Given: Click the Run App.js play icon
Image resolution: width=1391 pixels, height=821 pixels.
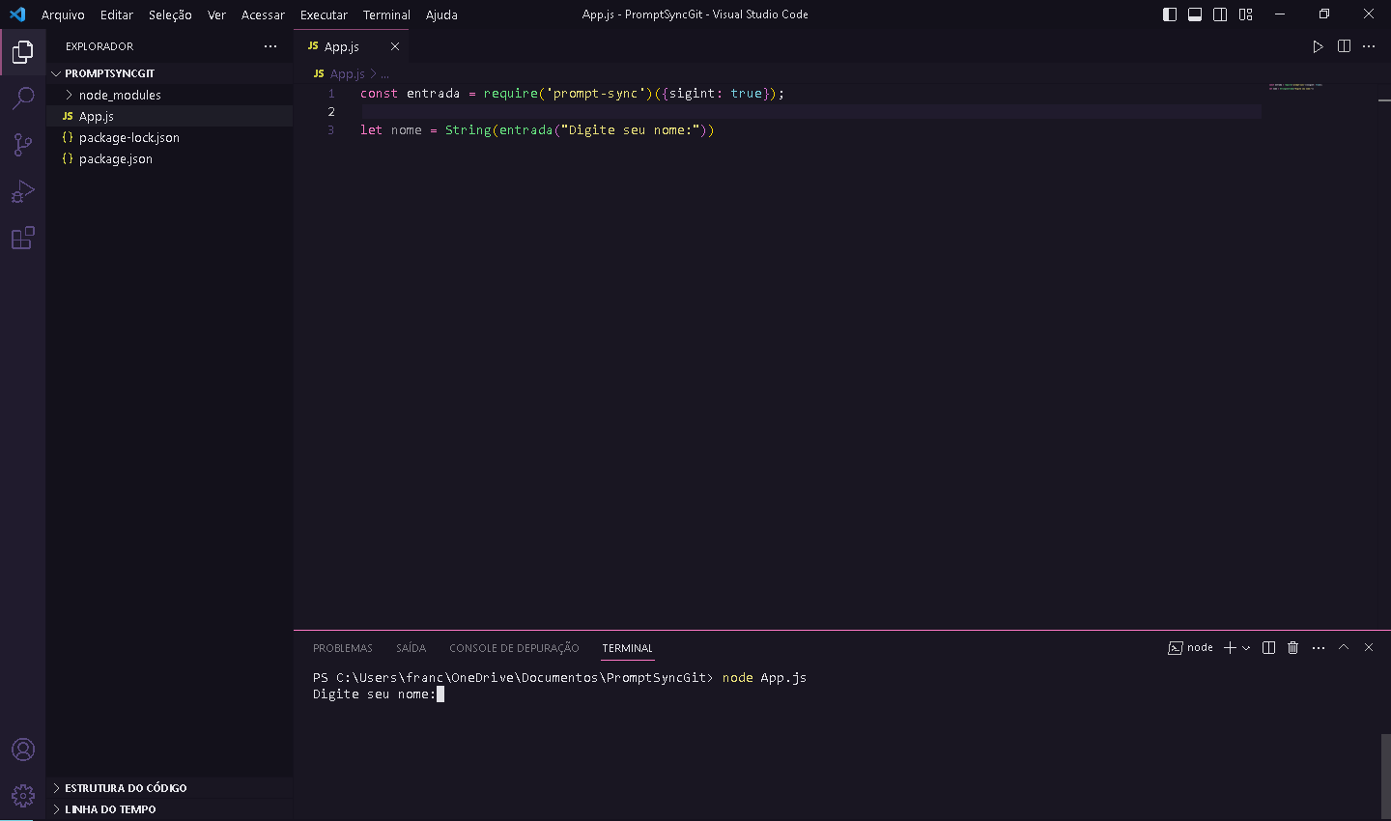Looking at the screenshot, I should [x=1318, y=45].
